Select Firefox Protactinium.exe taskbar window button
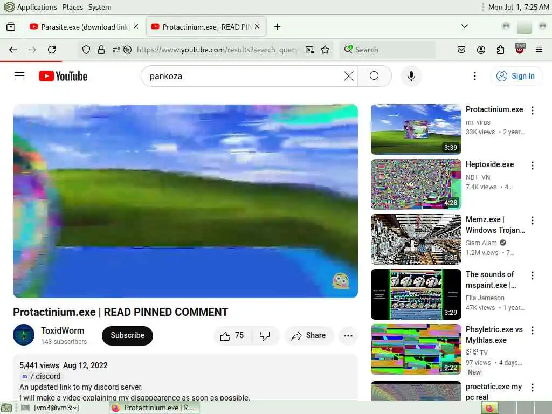 click(154, 408)
